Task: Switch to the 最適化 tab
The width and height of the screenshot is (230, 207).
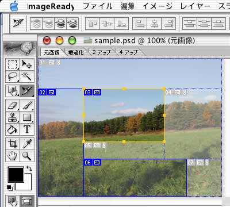Action: (76, 52)
